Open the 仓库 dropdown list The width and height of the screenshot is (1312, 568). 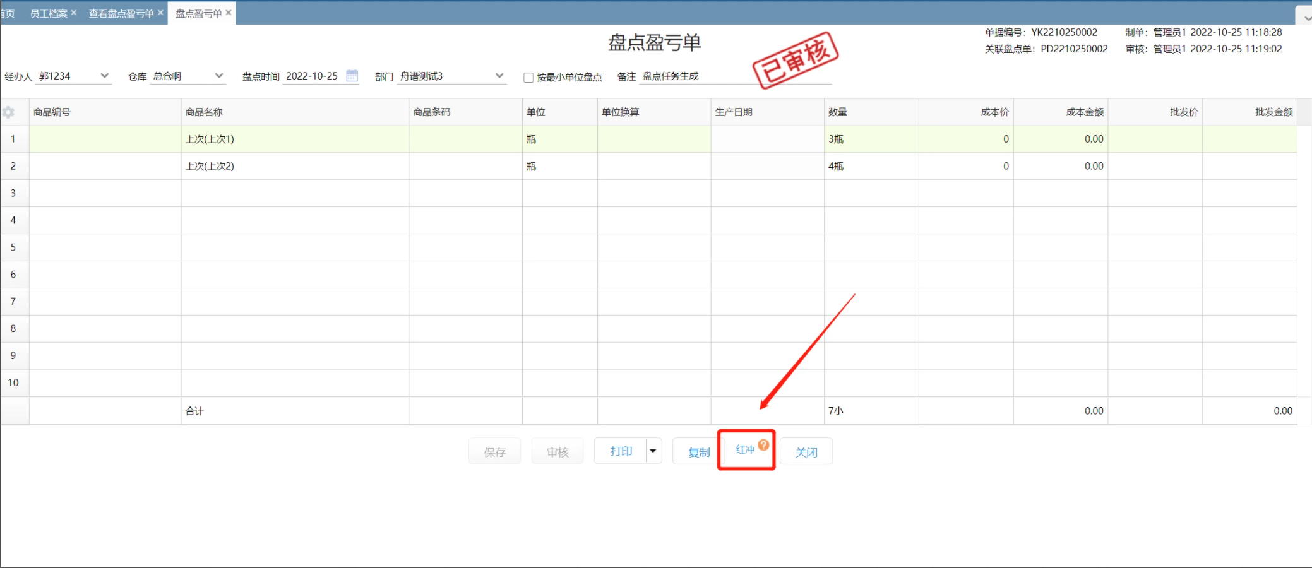pos(219,76)
